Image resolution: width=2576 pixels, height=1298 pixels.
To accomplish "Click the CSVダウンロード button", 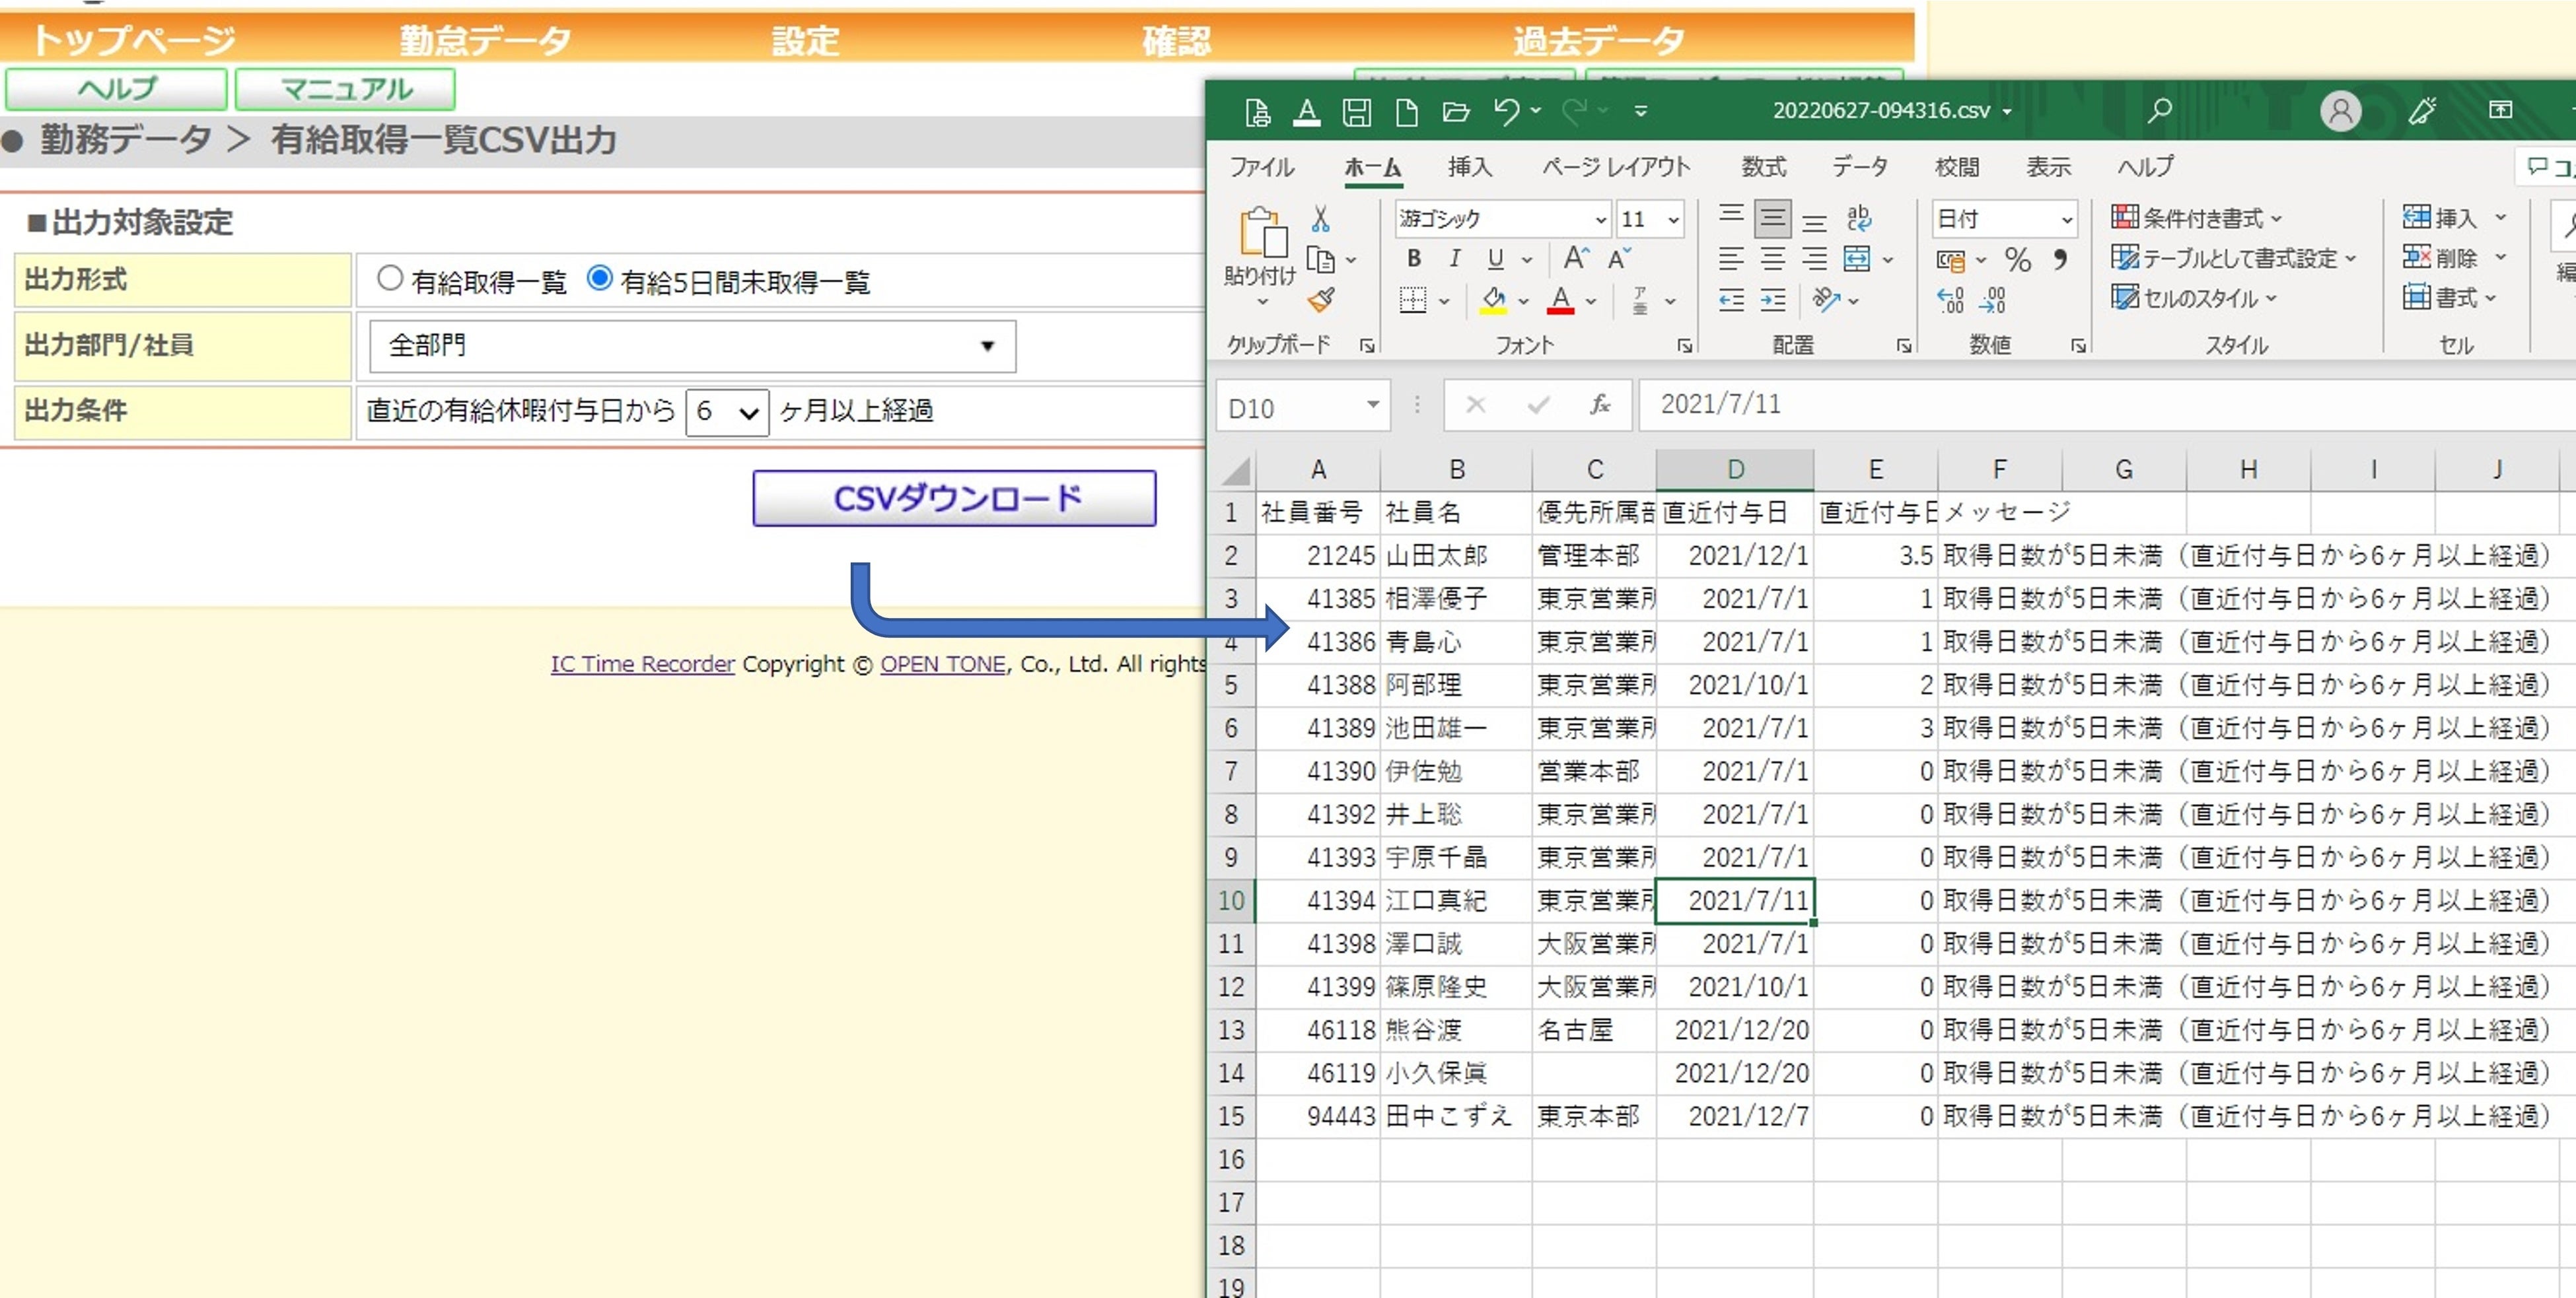I will [954, 498].
